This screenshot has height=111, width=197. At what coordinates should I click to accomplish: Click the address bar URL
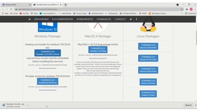click(x=38, y=9)
